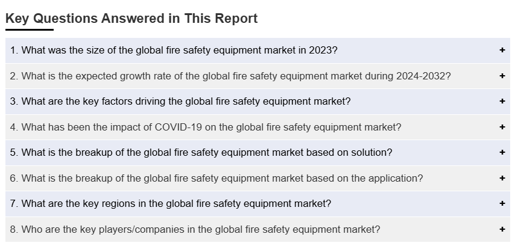515x246 pixels.
Task: Click the number '7.' starting the regions question
Action: (x=14, y=204)
